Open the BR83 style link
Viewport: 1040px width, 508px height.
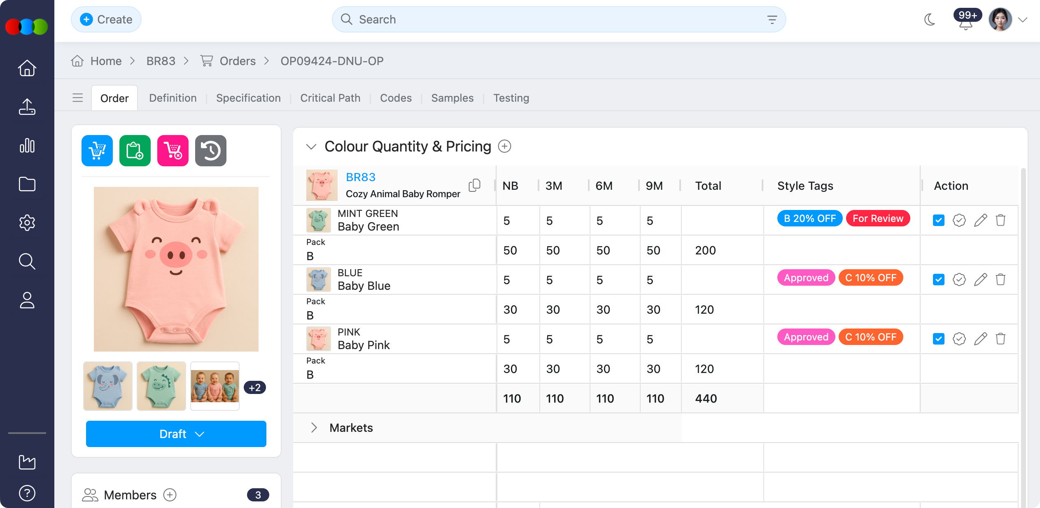point(361,177)
